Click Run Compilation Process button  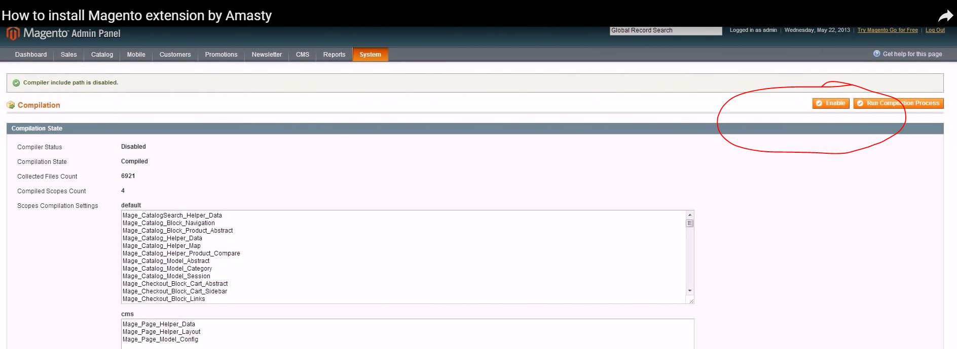(x=899, y=103)
